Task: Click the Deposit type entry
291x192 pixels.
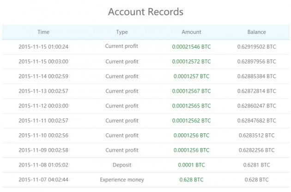Action: click(x=122, y=165)
